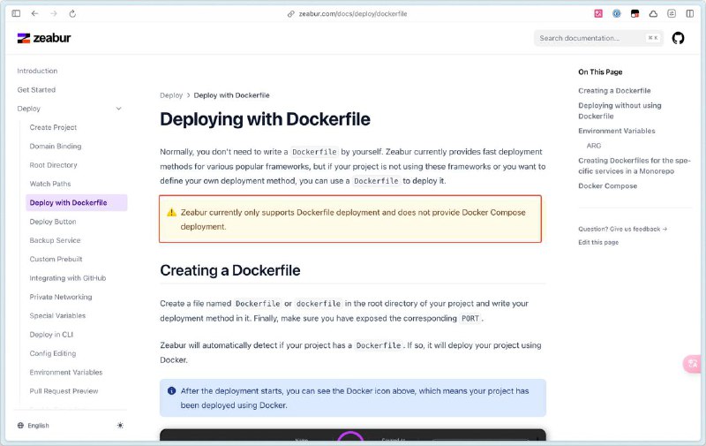Select Watch Paths sidebar item
The width and height of the screenshot is (706, 446).
[x=50, y=184]
